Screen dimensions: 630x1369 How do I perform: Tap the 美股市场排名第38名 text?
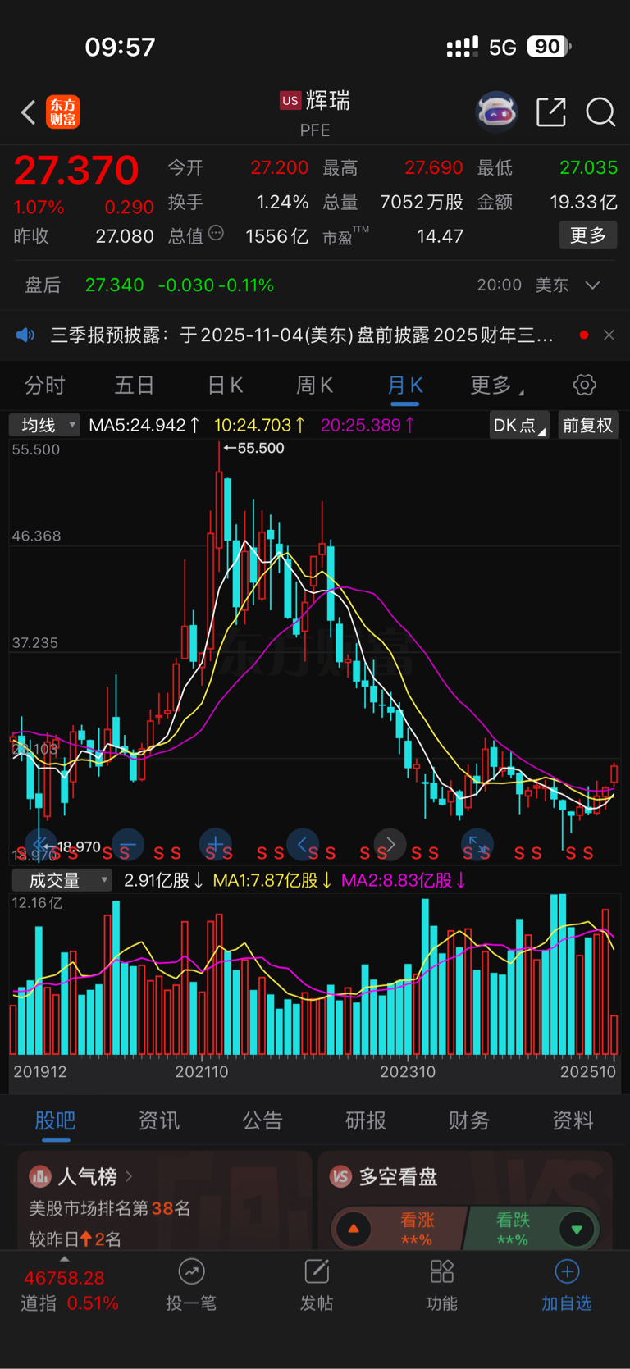point(110,1208)
